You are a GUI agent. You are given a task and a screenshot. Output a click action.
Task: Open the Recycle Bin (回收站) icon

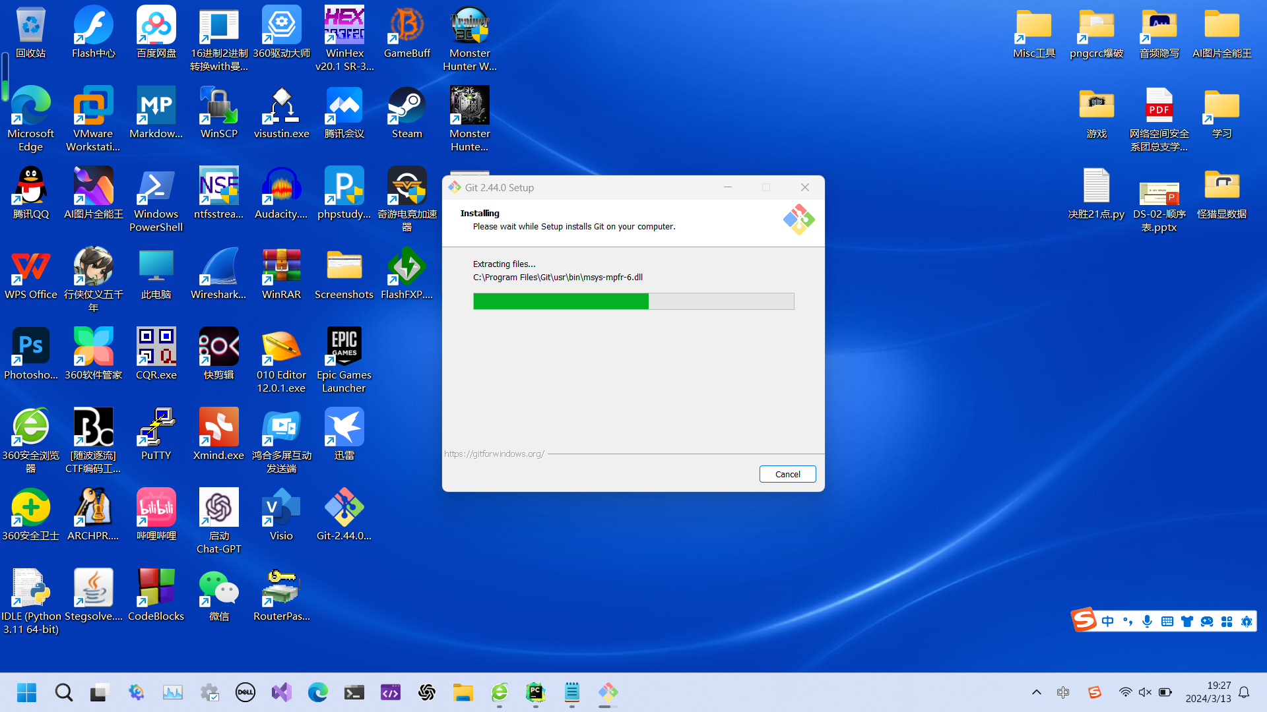tap(30, 33)
